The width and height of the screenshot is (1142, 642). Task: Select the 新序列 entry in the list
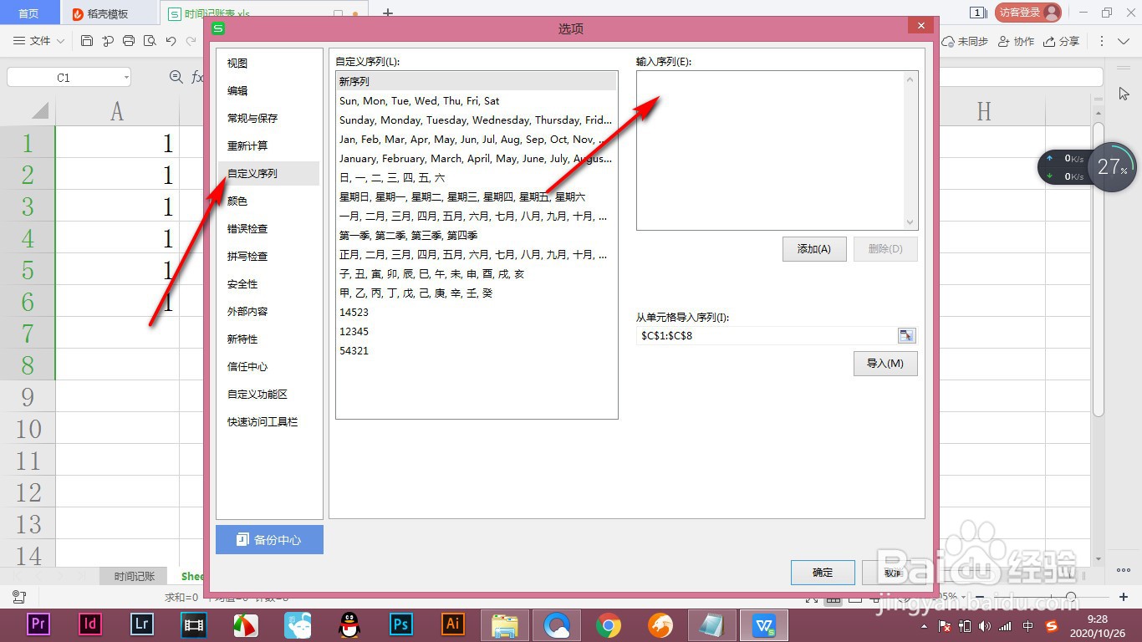(353, 81)
